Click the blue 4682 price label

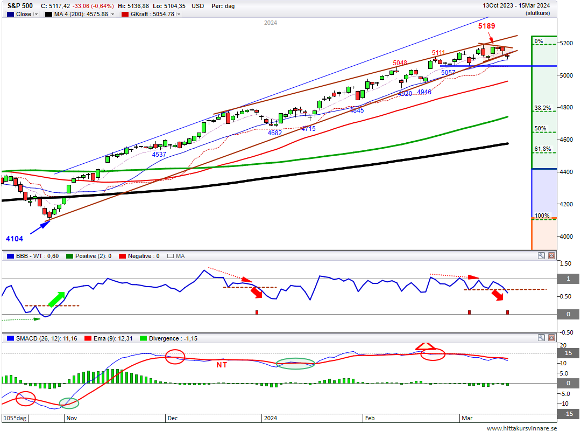coord(274,133)
